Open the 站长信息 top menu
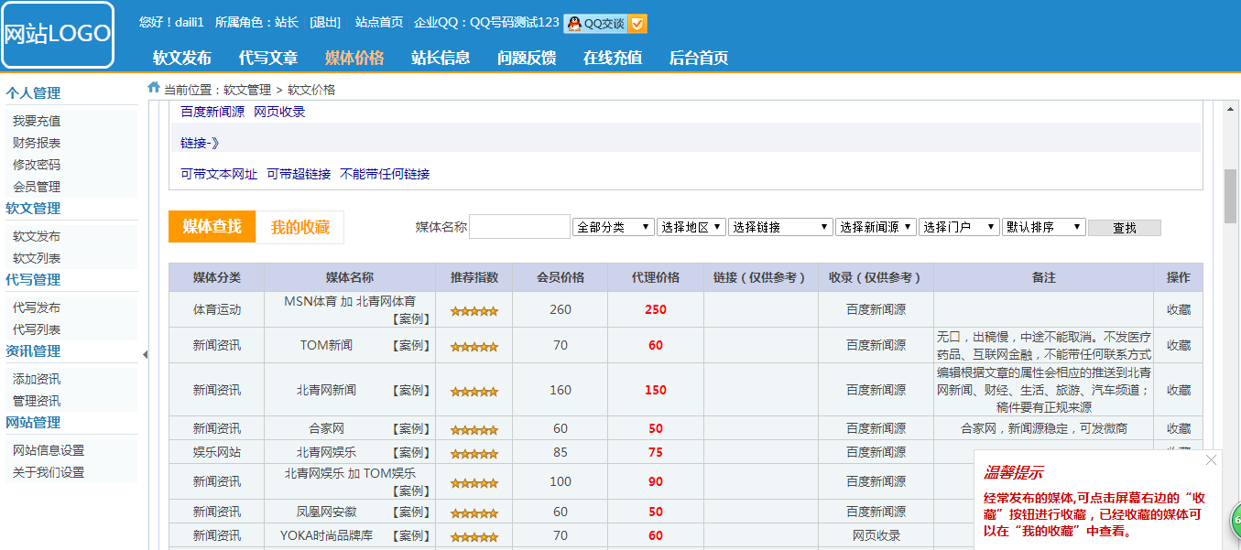The image size is (1241, 550). [x=441, y=58]
